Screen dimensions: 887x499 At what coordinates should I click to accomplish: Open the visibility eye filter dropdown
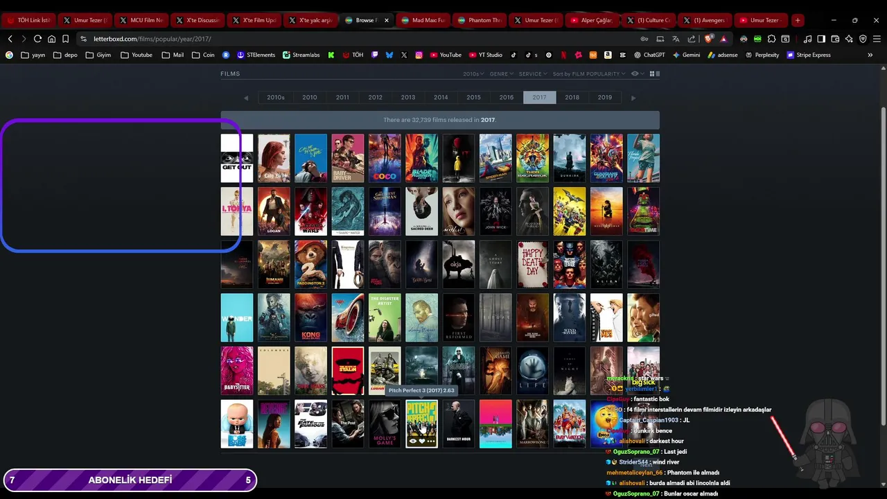coord(637,73)
